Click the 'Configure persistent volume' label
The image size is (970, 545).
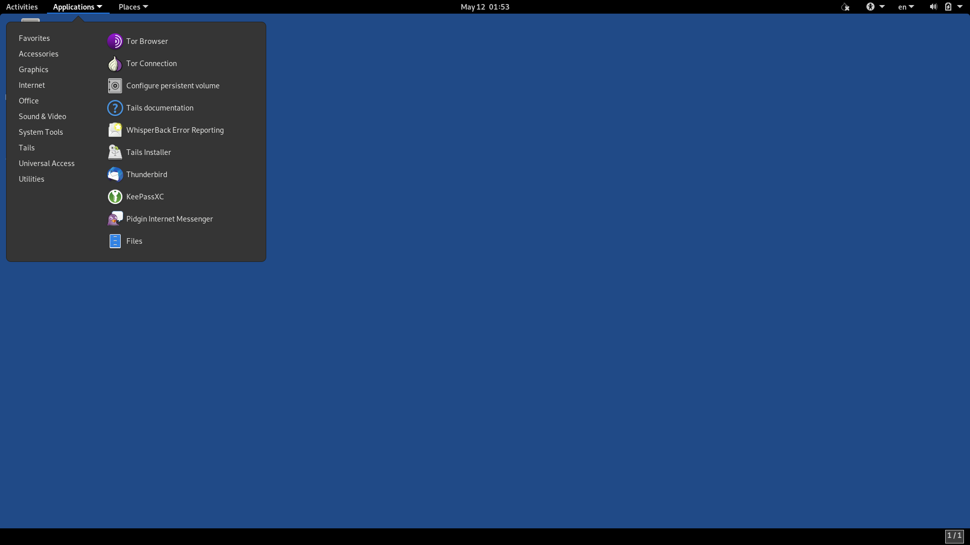[173, 86]
